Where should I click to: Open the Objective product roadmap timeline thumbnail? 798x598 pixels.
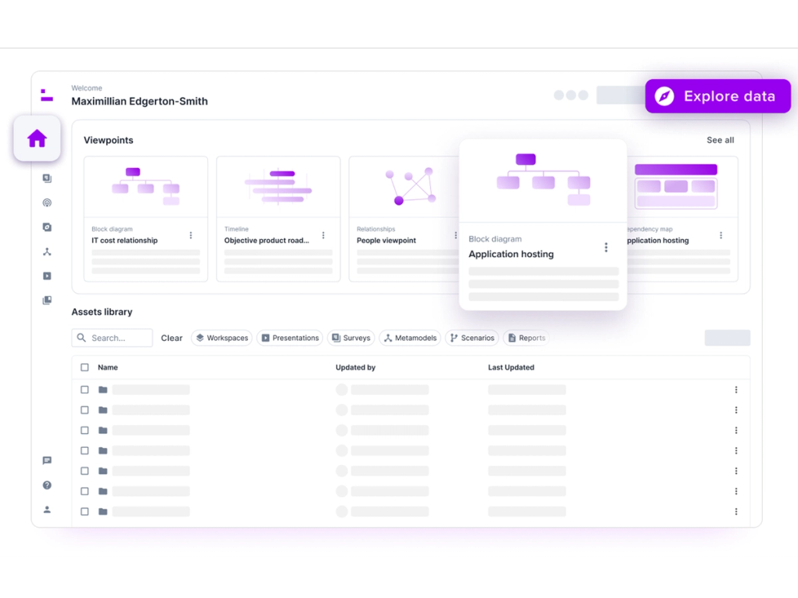279,187
